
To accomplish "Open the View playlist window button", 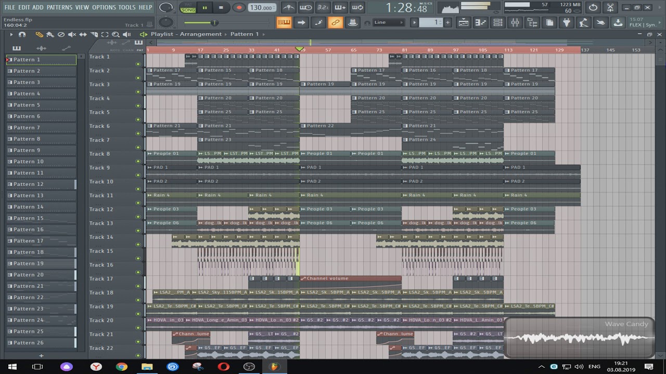I will (463, 22).
